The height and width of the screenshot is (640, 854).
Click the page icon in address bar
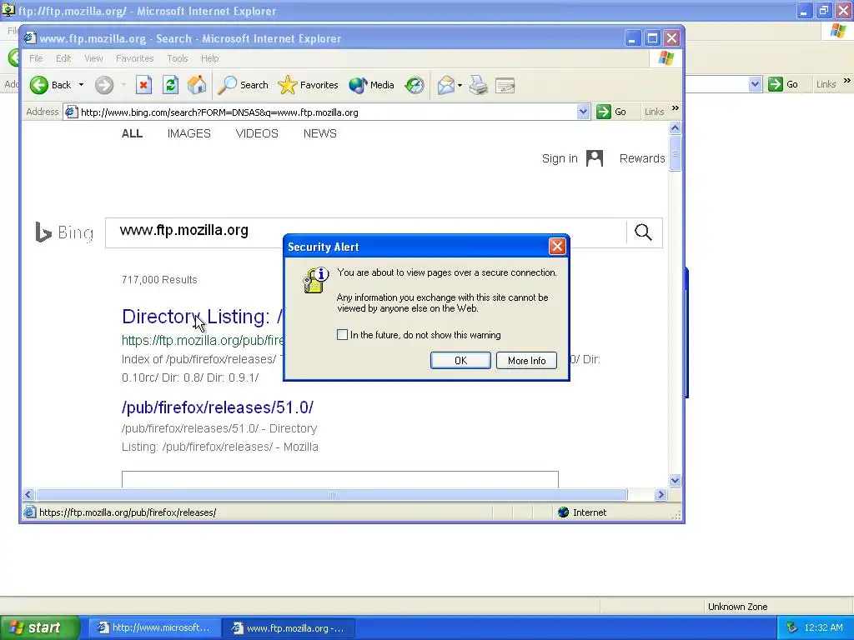click(71, 112)
